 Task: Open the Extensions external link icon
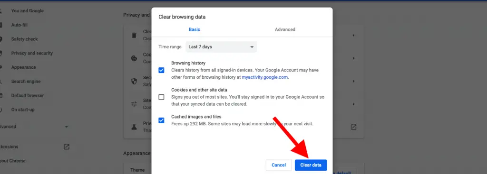(67, 147)
